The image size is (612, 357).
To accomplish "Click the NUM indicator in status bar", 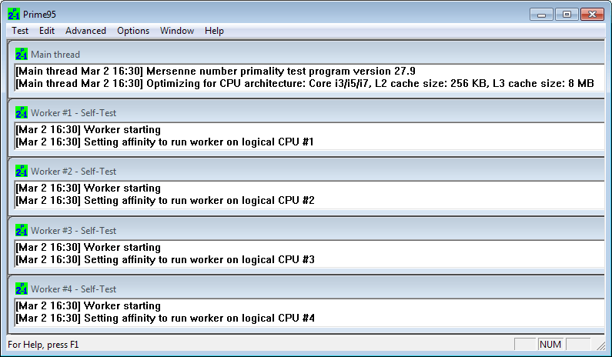I will 550,345.
